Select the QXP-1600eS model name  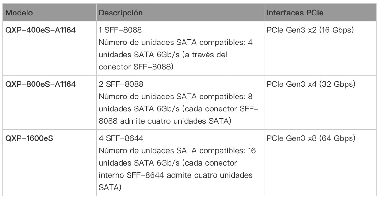pyautogui.click(x=30, y=138)
